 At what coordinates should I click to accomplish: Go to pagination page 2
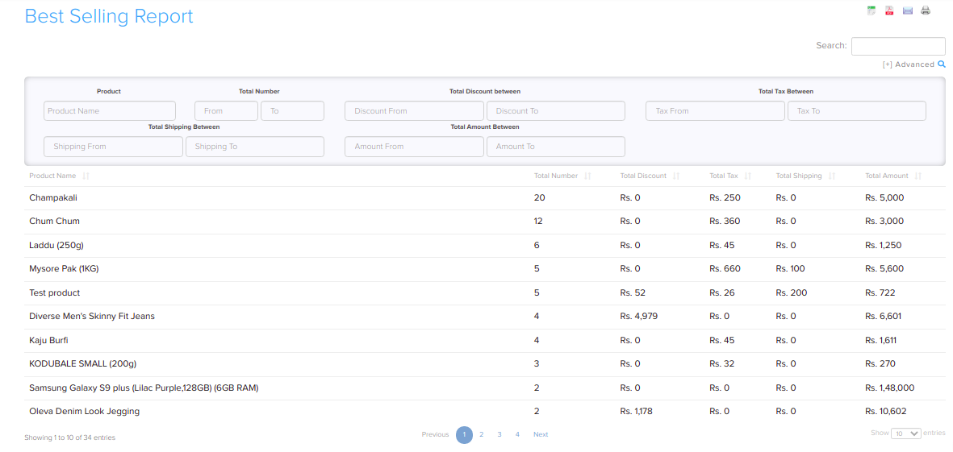point(482,434)
